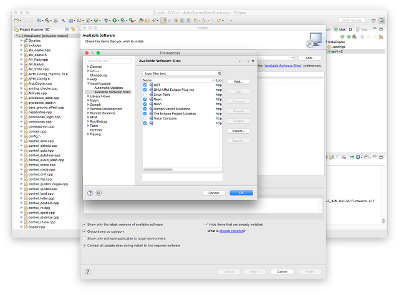Screen dimensions: 399x293
Task: Click the yellow Back navigation arrow in toolbar
Action: click(219, 21)
